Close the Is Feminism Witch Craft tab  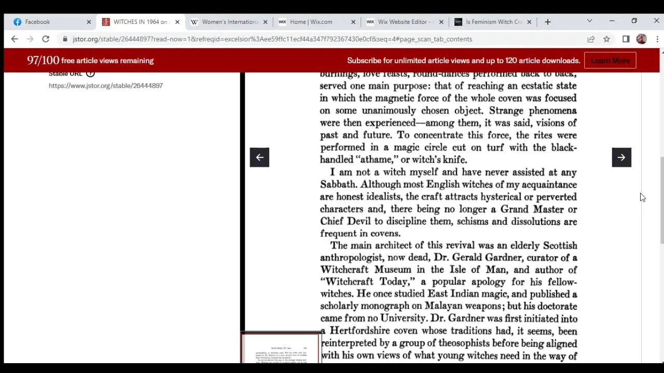click(x=529, y=22)
